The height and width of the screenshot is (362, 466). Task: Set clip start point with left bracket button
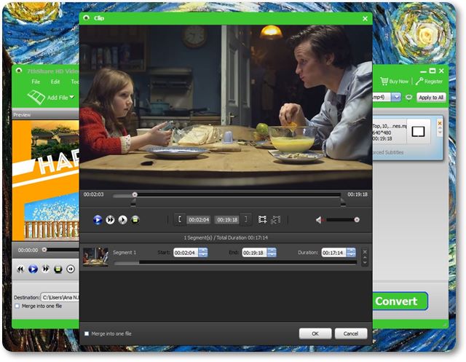(180, 219)
